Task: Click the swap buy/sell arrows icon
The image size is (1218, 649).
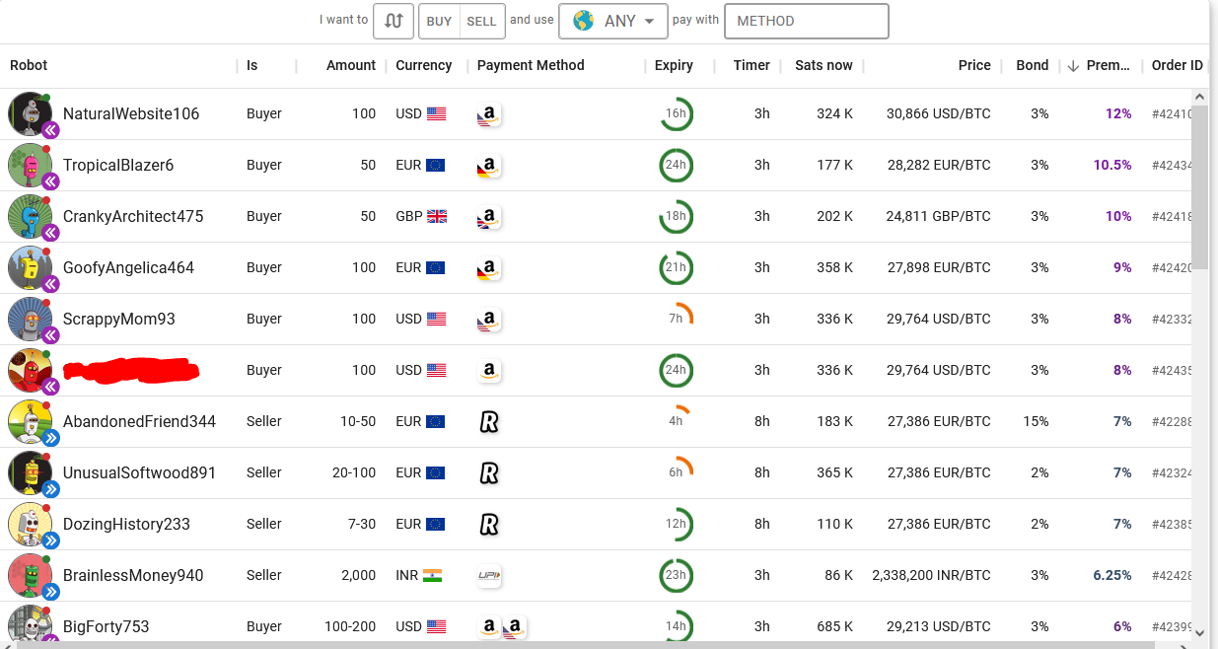Action: tap(394, 21)
